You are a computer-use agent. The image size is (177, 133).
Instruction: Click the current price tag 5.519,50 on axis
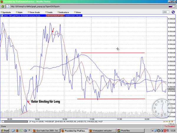[x=172, y=89]
